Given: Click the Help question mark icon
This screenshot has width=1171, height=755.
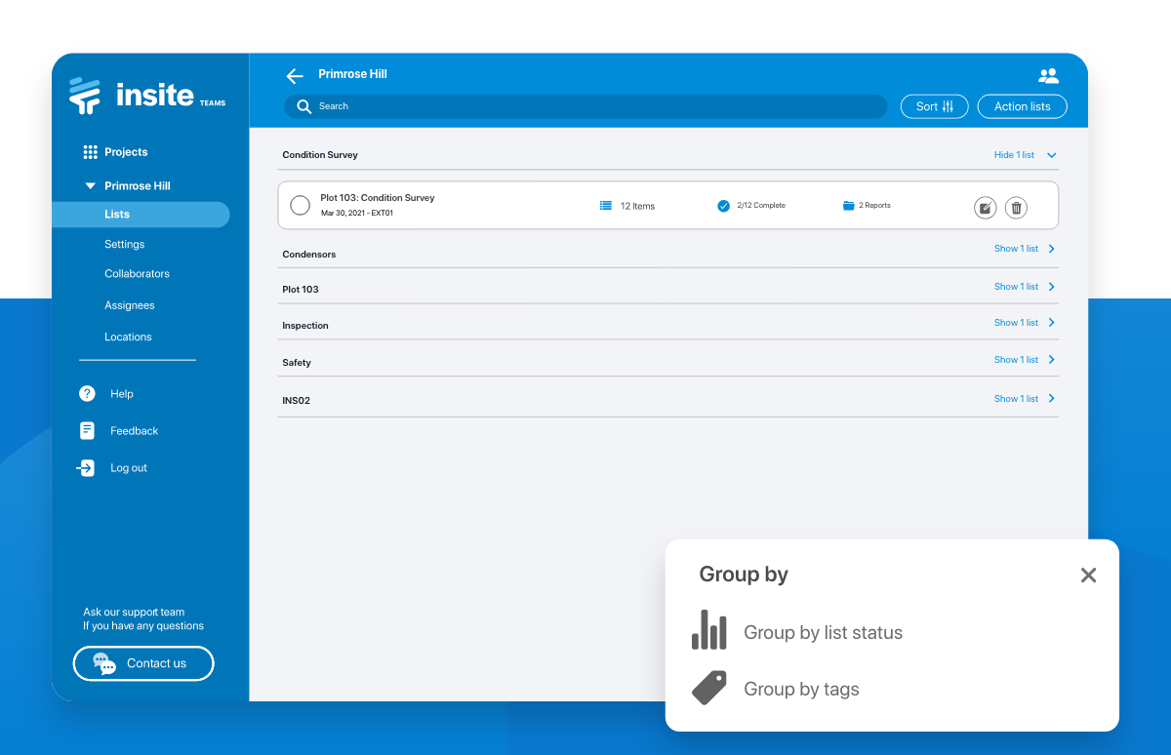Looking at the screenshot, I should point(87,393).
